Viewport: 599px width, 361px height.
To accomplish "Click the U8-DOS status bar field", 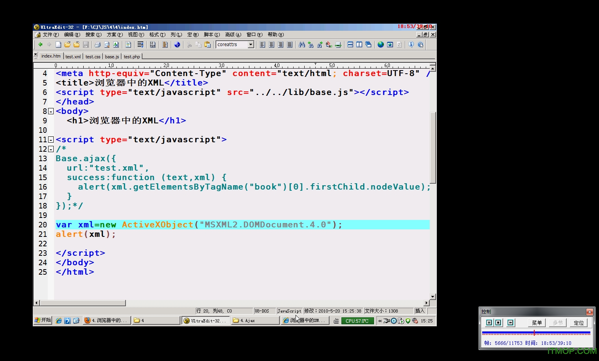I will (264, 311).
